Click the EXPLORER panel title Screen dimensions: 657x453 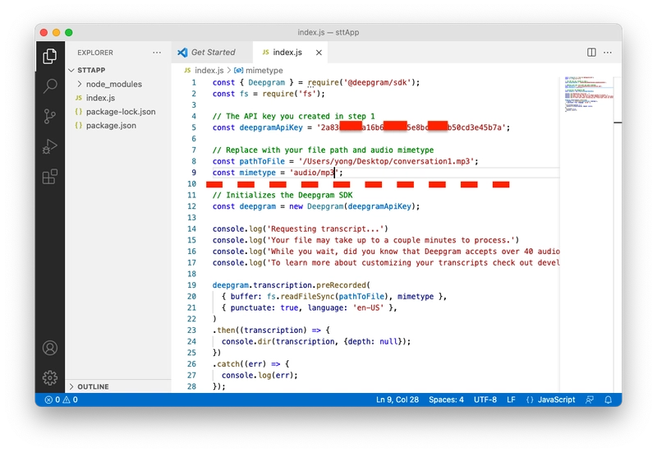click(95, 53)
